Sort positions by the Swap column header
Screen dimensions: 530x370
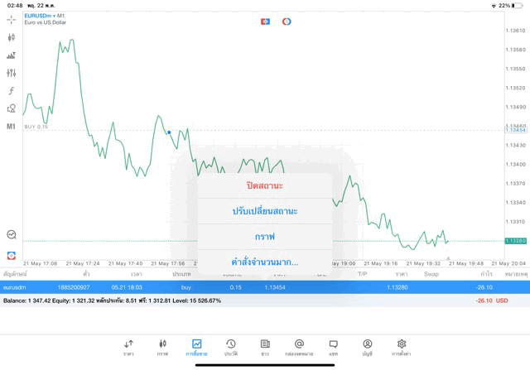[431, 274]
